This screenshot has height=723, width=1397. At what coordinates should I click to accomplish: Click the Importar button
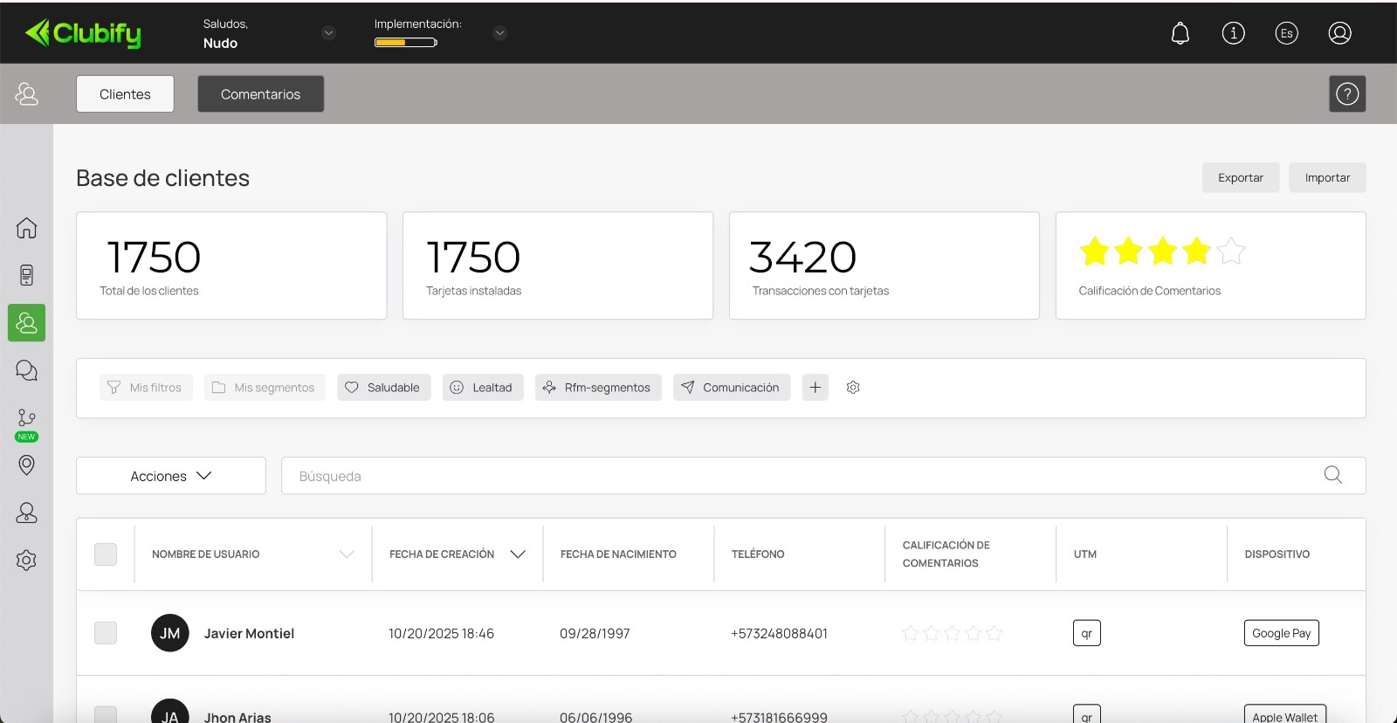coord(1327,177)
